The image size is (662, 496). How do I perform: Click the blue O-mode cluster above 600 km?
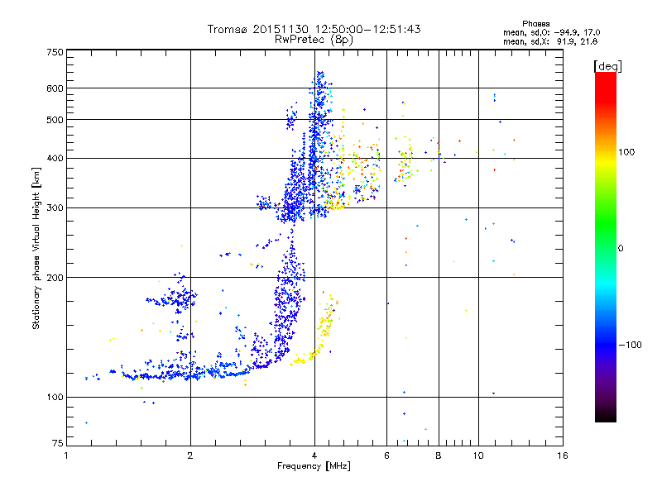pos(321,80)
